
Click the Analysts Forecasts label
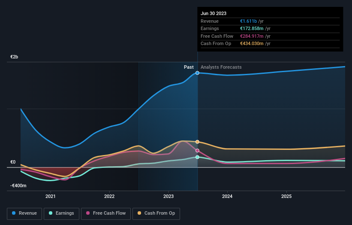pos(221,67)
